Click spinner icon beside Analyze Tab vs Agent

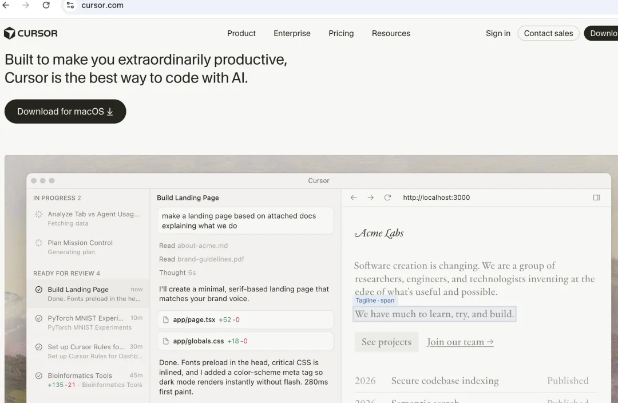point(39,214)
